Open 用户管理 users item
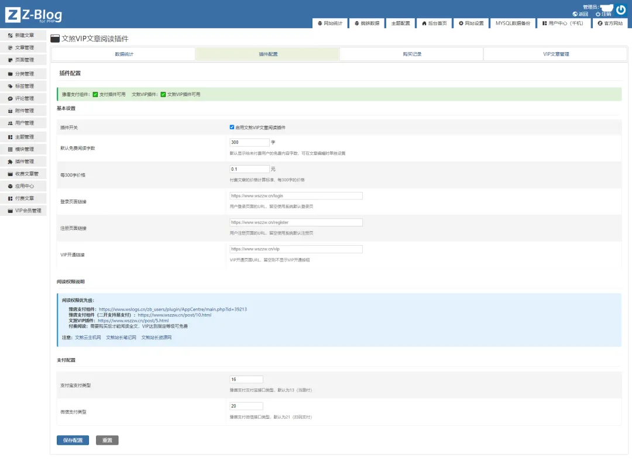 (23, 123)
